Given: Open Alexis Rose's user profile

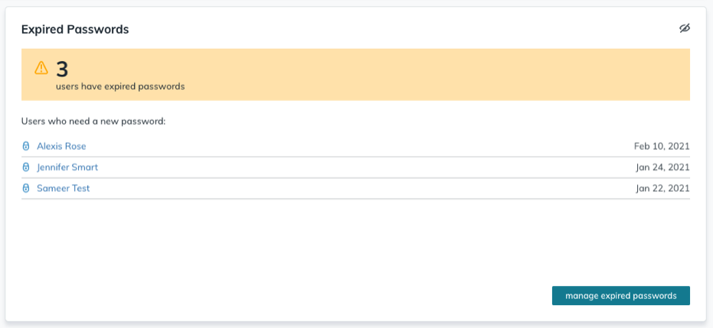Looking at the screenshot, I should pos(61,146).
